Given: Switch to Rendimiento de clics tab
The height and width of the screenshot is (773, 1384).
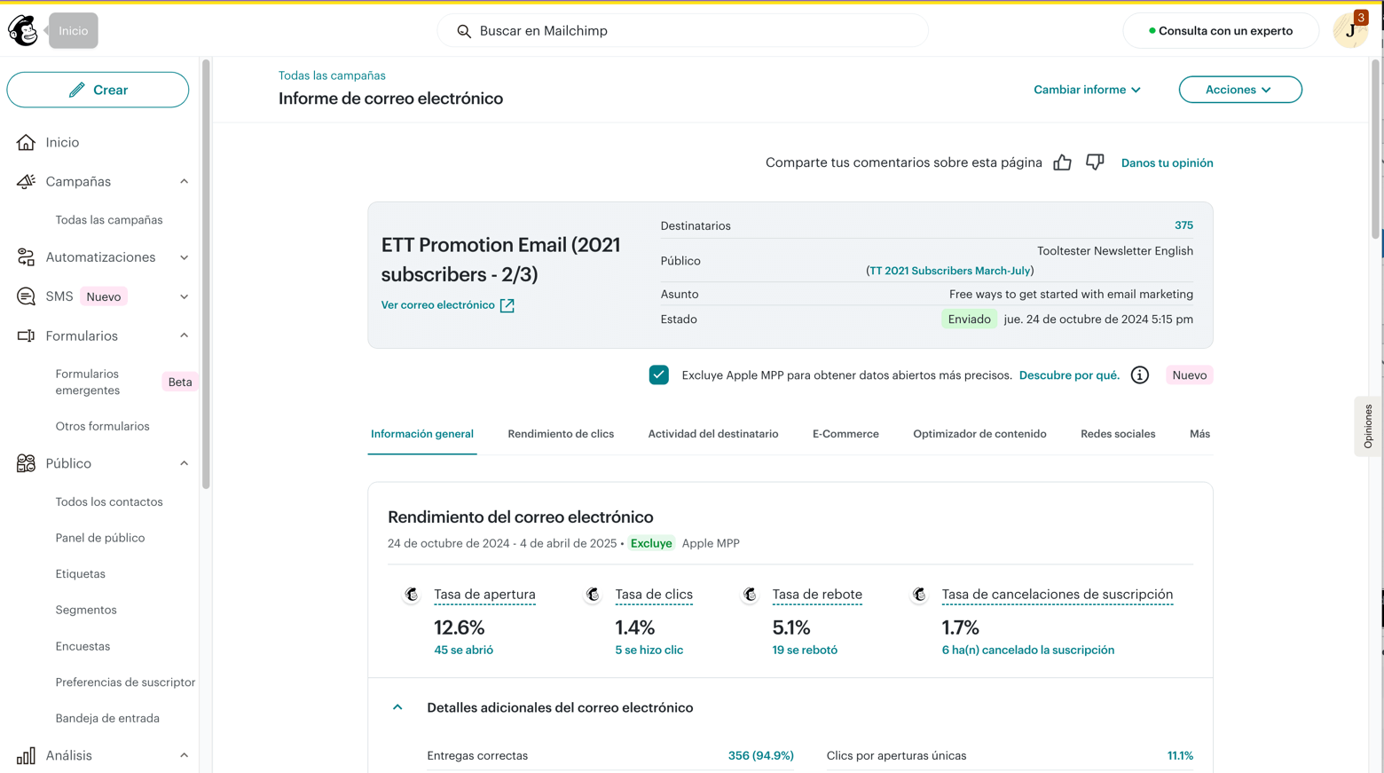Looking at the screenshot, I should pos(561,434).
